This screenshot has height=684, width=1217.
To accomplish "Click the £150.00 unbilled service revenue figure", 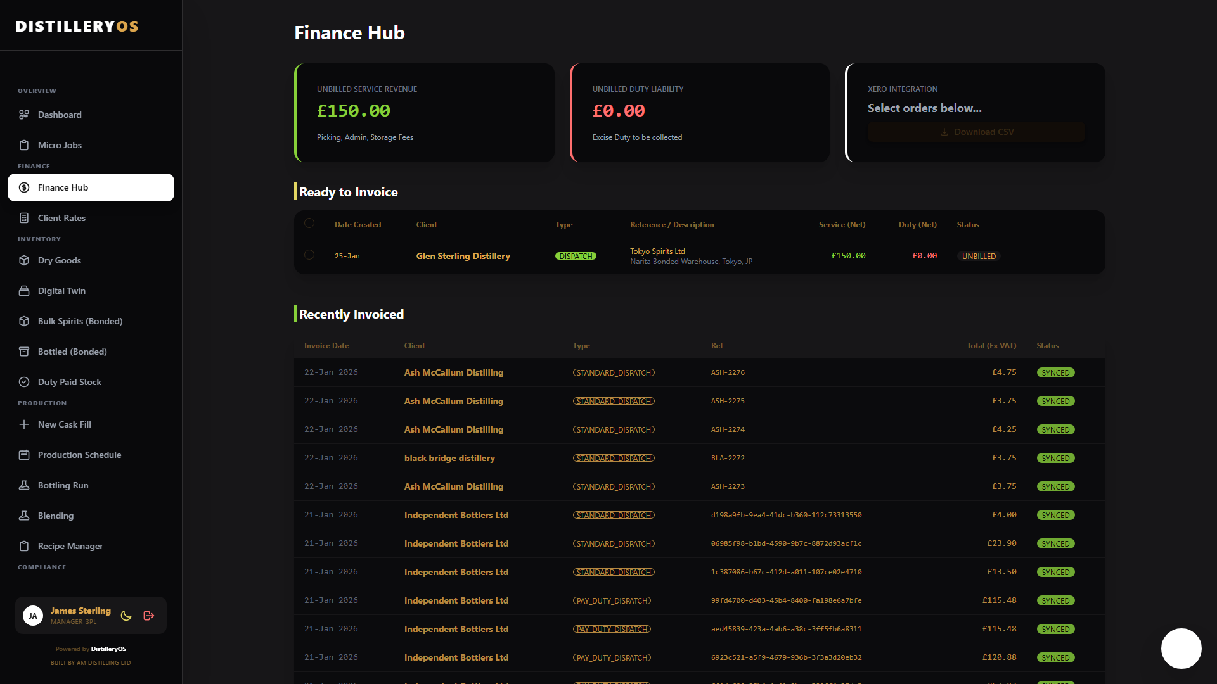I will click(x=354, y=111).
